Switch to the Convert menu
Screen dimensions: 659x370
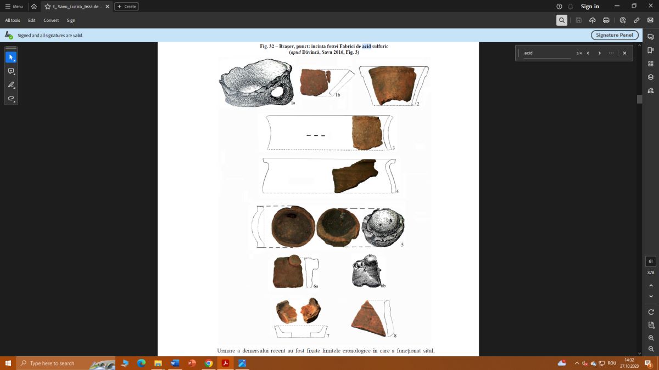51,20
